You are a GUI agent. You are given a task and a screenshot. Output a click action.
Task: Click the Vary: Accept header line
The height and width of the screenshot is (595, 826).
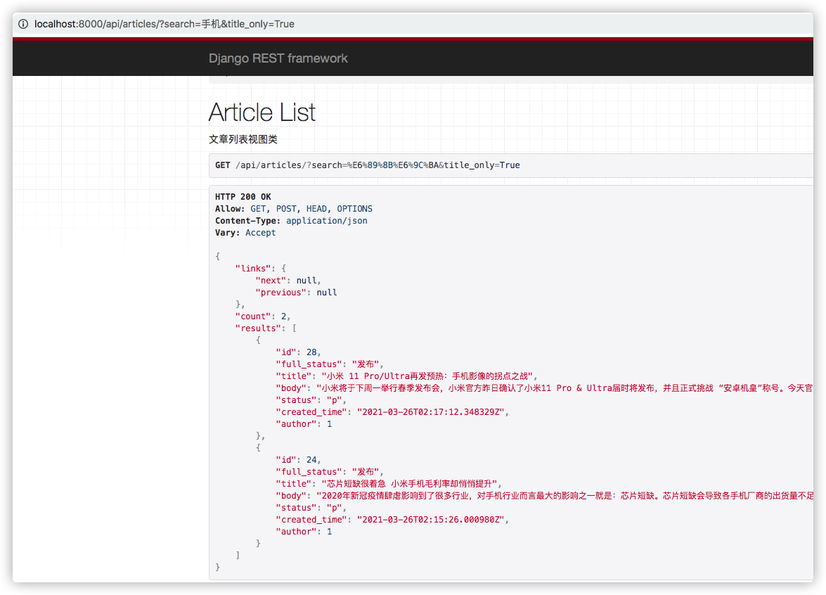pos(245,233)
